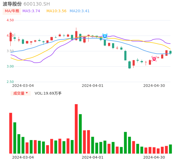Click the tallest green volume bar
The image size is (183, 161).
click(80, 134)
